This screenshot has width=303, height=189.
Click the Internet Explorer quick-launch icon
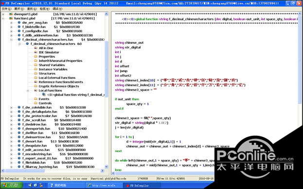click(x=36, y=185)
